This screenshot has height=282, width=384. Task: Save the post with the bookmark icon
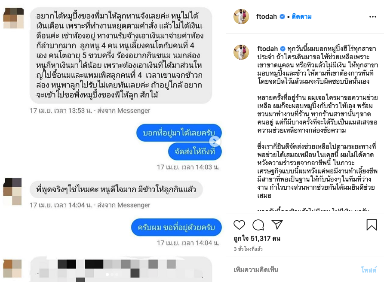372,225
